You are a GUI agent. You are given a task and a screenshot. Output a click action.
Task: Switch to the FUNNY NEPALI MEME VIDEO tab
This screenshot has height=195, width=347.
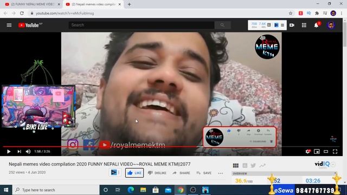point(33,4)
